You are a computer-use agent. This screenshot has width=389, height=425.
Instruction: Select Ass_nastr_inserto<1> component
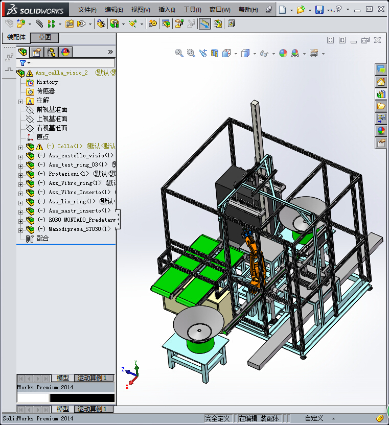click(80, 210)
